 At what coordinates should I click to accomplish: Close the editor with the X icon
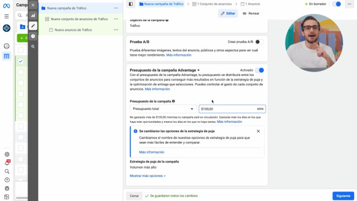point(33,5)
